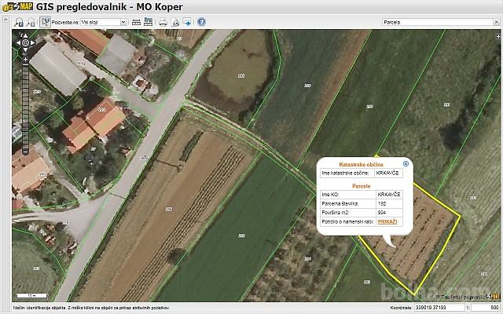Pan the map right with east arrow

[x=32, y=43]
